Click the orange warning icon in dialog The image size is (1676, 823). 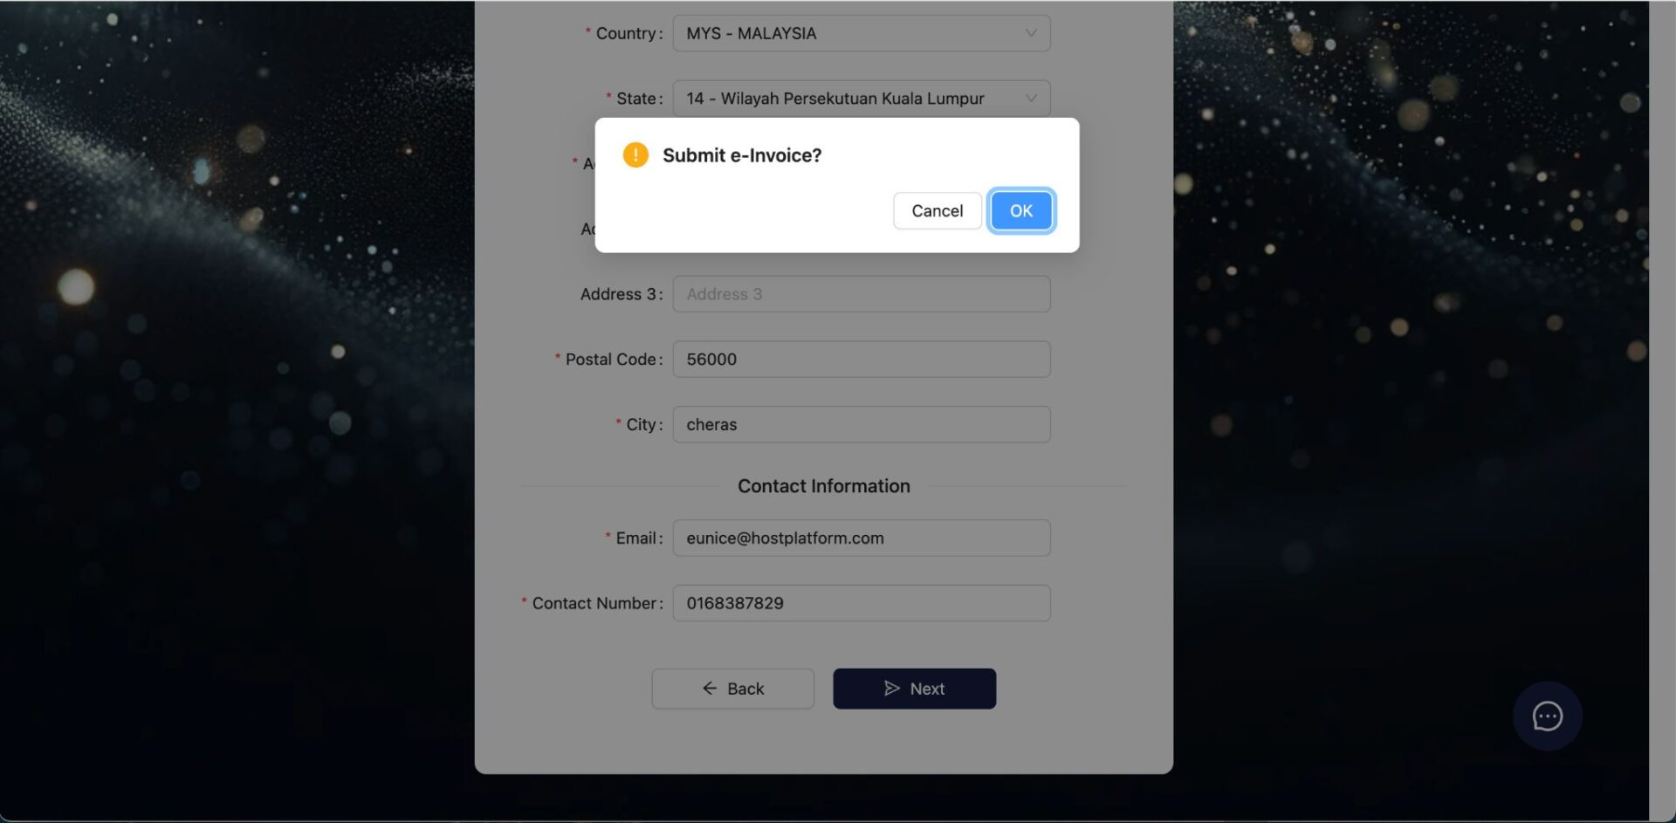coord(635,155)
